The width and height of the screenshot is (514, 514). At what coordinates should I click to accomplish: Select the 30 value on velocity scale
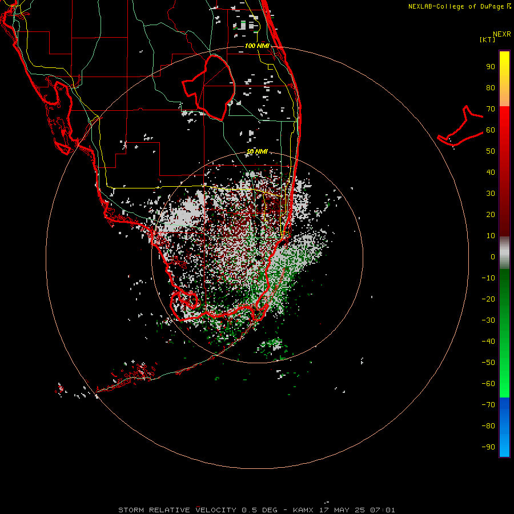[491, 194]
